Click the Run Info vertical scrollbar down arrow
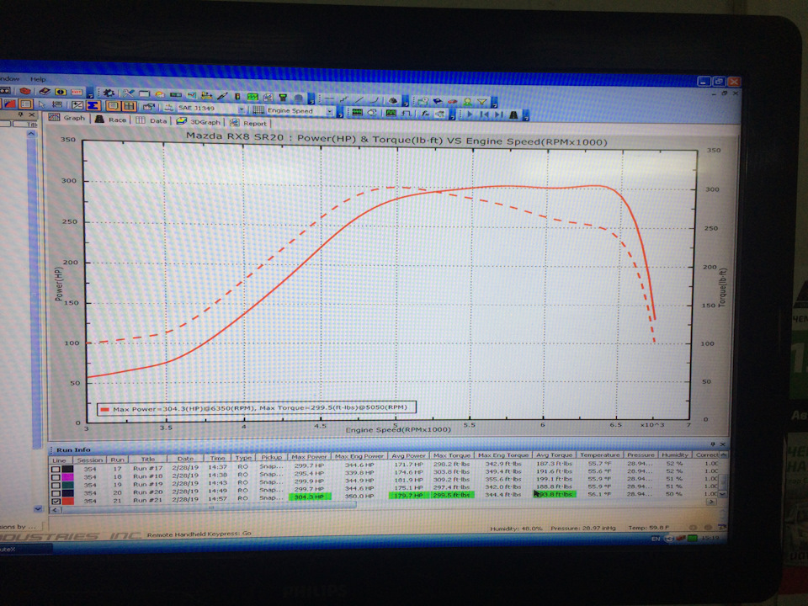The image size is (808, 606). [722, 494]
